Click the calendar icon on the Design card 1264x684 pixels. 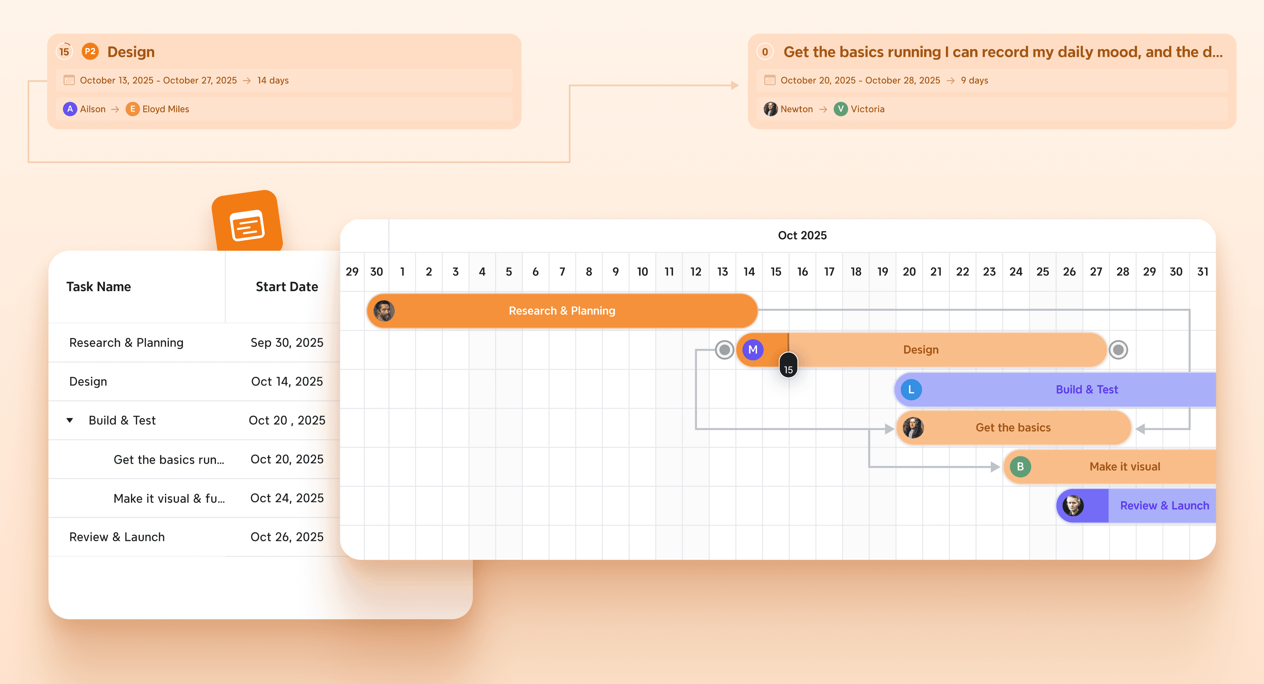click(x=69, y=80)
